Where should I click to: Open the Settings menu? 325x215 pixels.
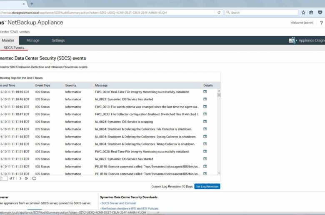click(x=58, y=40)
